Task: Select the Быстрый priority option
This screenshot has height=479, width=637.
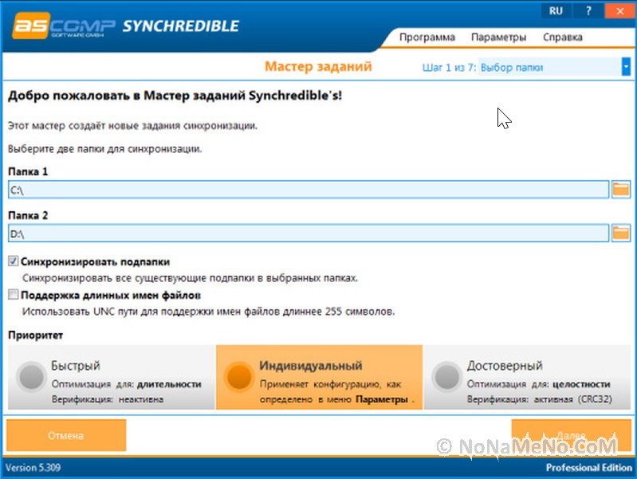Action: point(110,377)
